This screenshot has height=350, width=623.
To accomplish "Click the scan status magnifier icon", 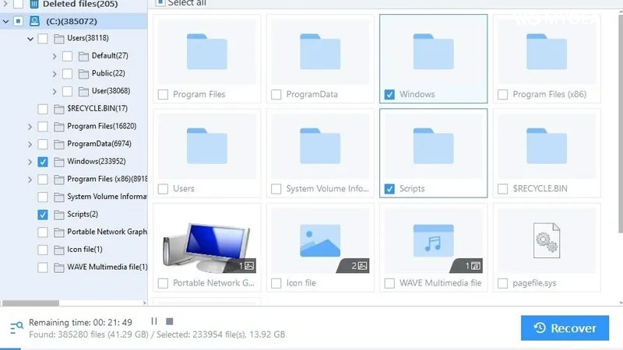I will coord(16,327).
